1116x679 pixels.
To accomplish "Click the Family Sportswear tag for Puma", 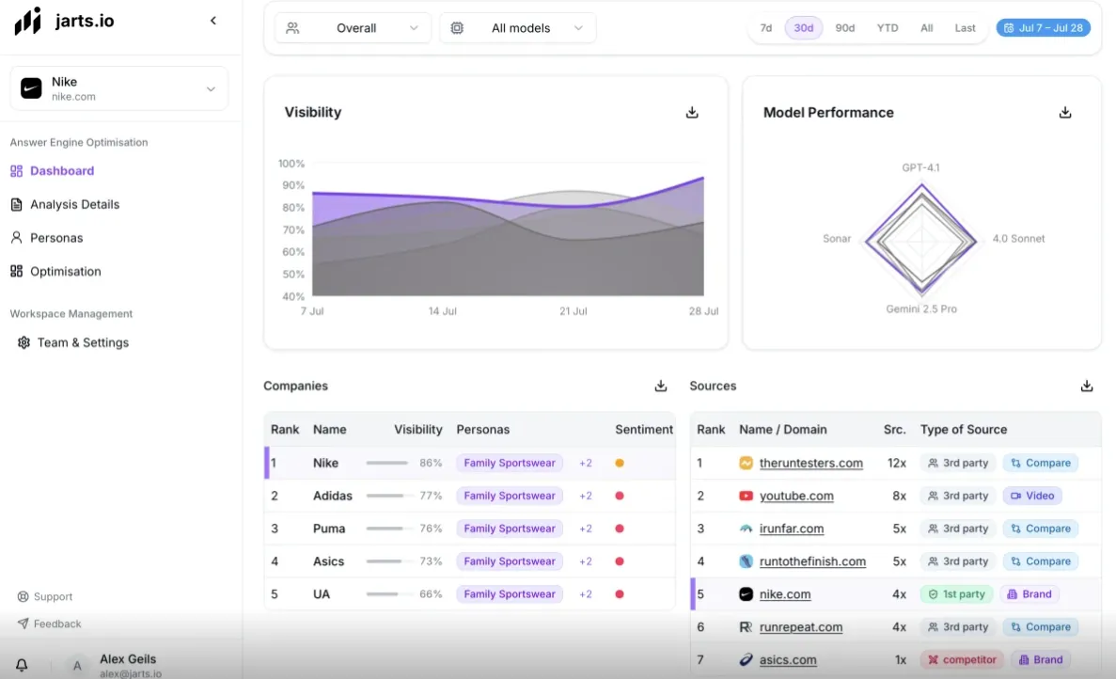I will click(x=509, y=529).
